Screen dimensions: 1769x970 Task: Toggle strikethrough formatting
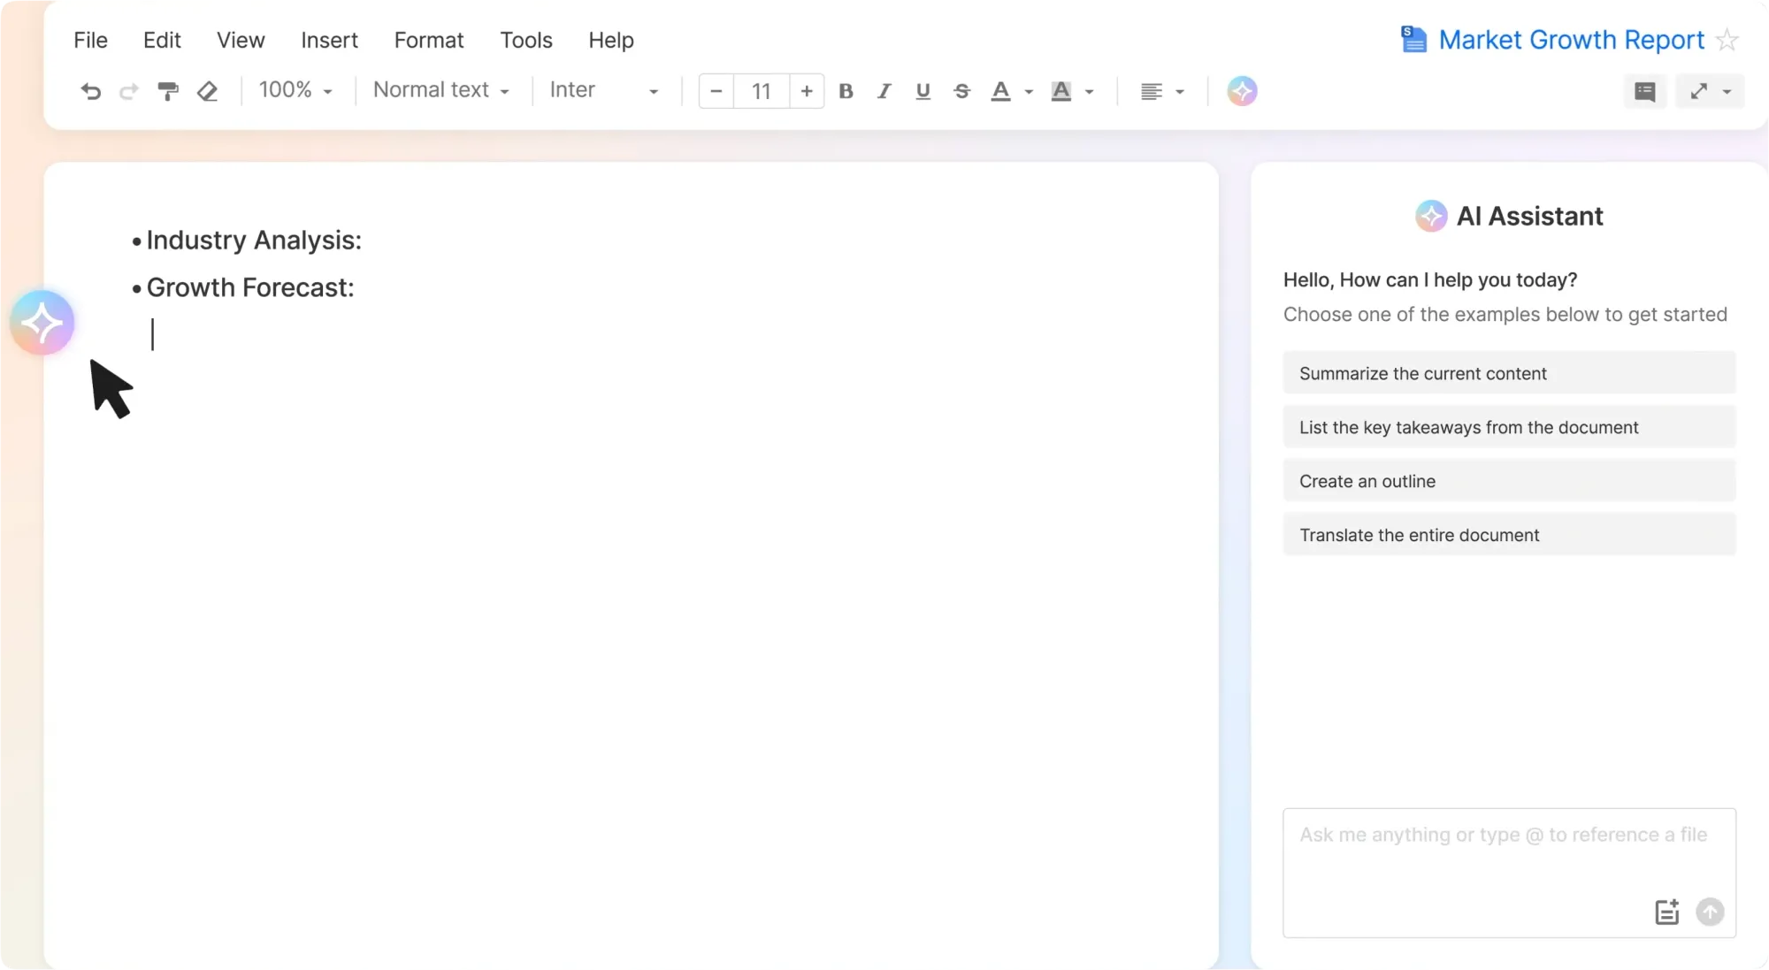tap(961, 91)
